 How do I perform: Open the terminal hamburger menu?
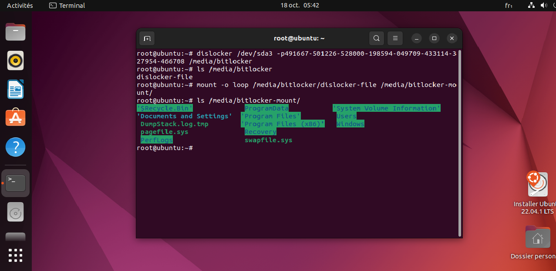(395, 38)
